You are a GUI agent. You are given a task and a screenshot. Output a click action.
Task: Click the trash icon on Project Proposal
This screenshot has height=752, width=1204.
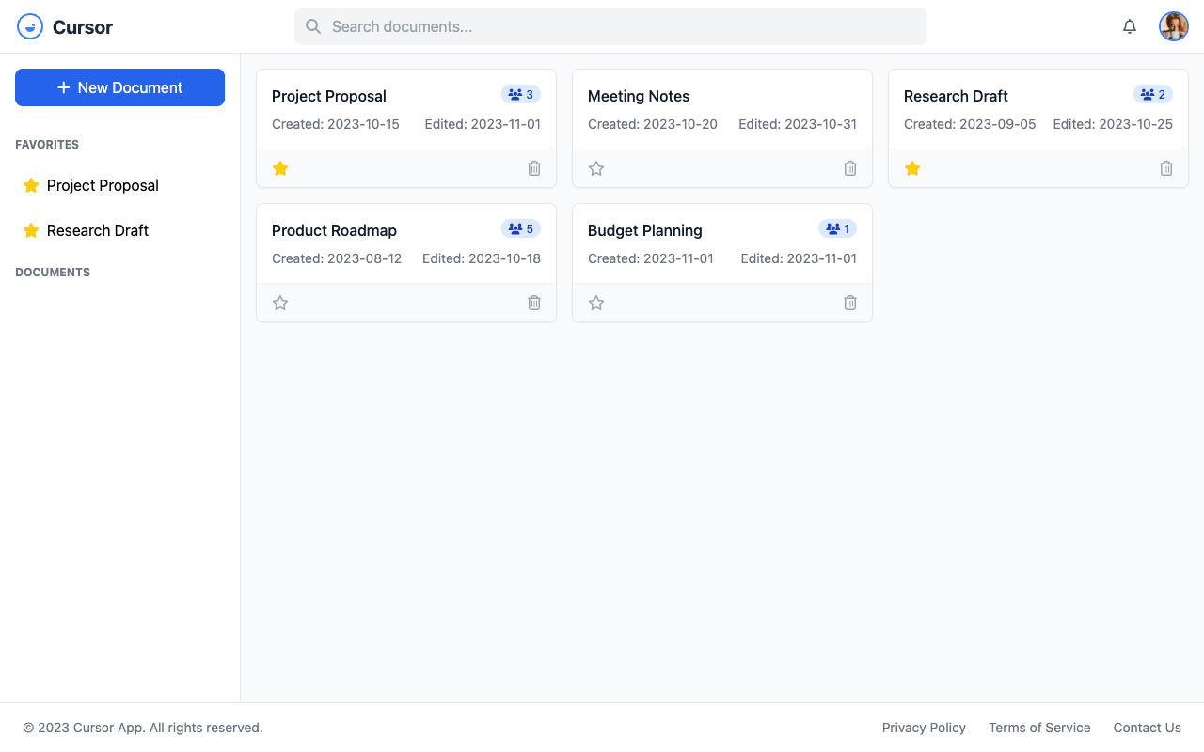(533, 168)
